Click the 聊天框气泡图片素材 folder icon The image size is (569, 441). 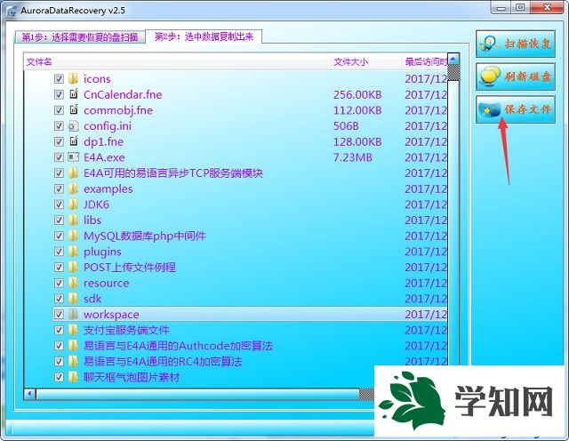click(x=73, y=377)
